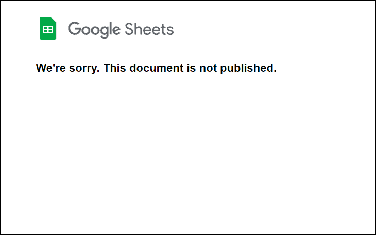Click the period ending "published."
This screenshot has height=235, width=376.
click(275, 71)
